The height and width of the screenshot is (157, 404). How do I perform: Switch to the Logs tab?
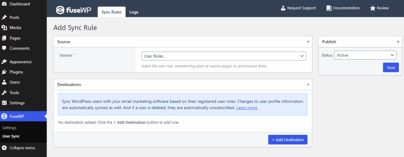click(134, 12)
